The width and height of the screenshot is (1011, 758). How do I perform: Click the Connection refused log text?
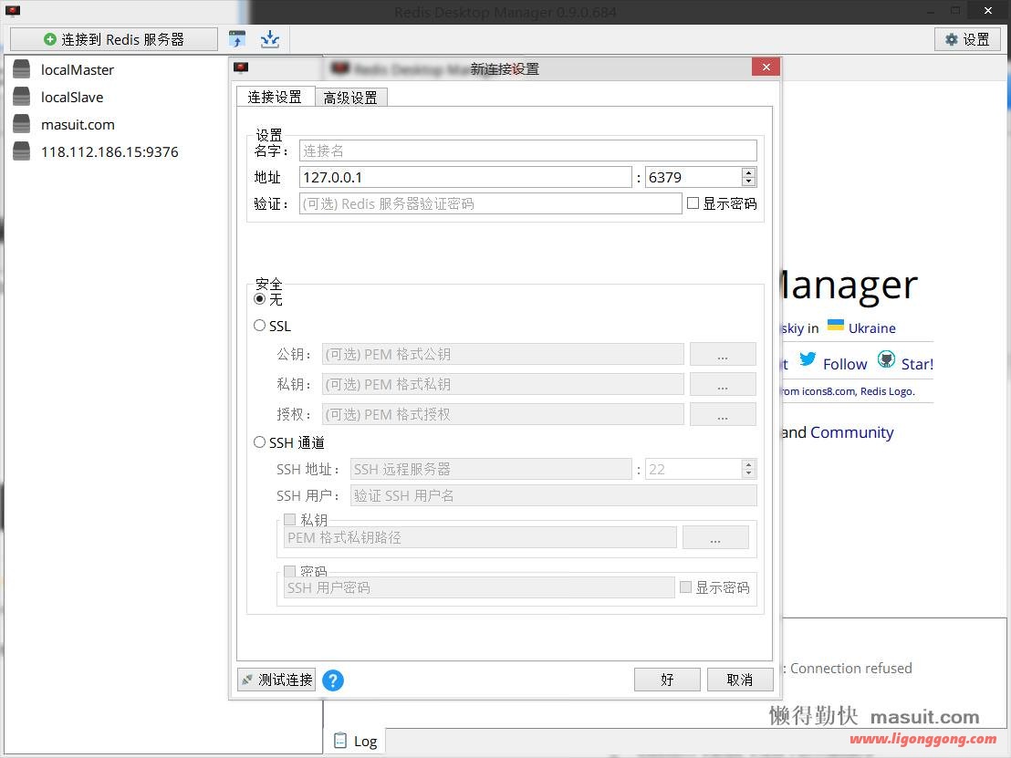tap(851, 669)
